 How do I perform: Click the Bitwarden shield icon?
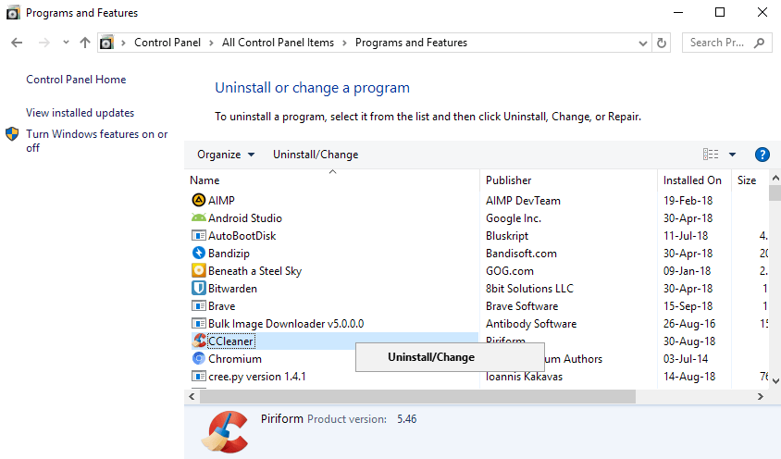tap(198, 288)
